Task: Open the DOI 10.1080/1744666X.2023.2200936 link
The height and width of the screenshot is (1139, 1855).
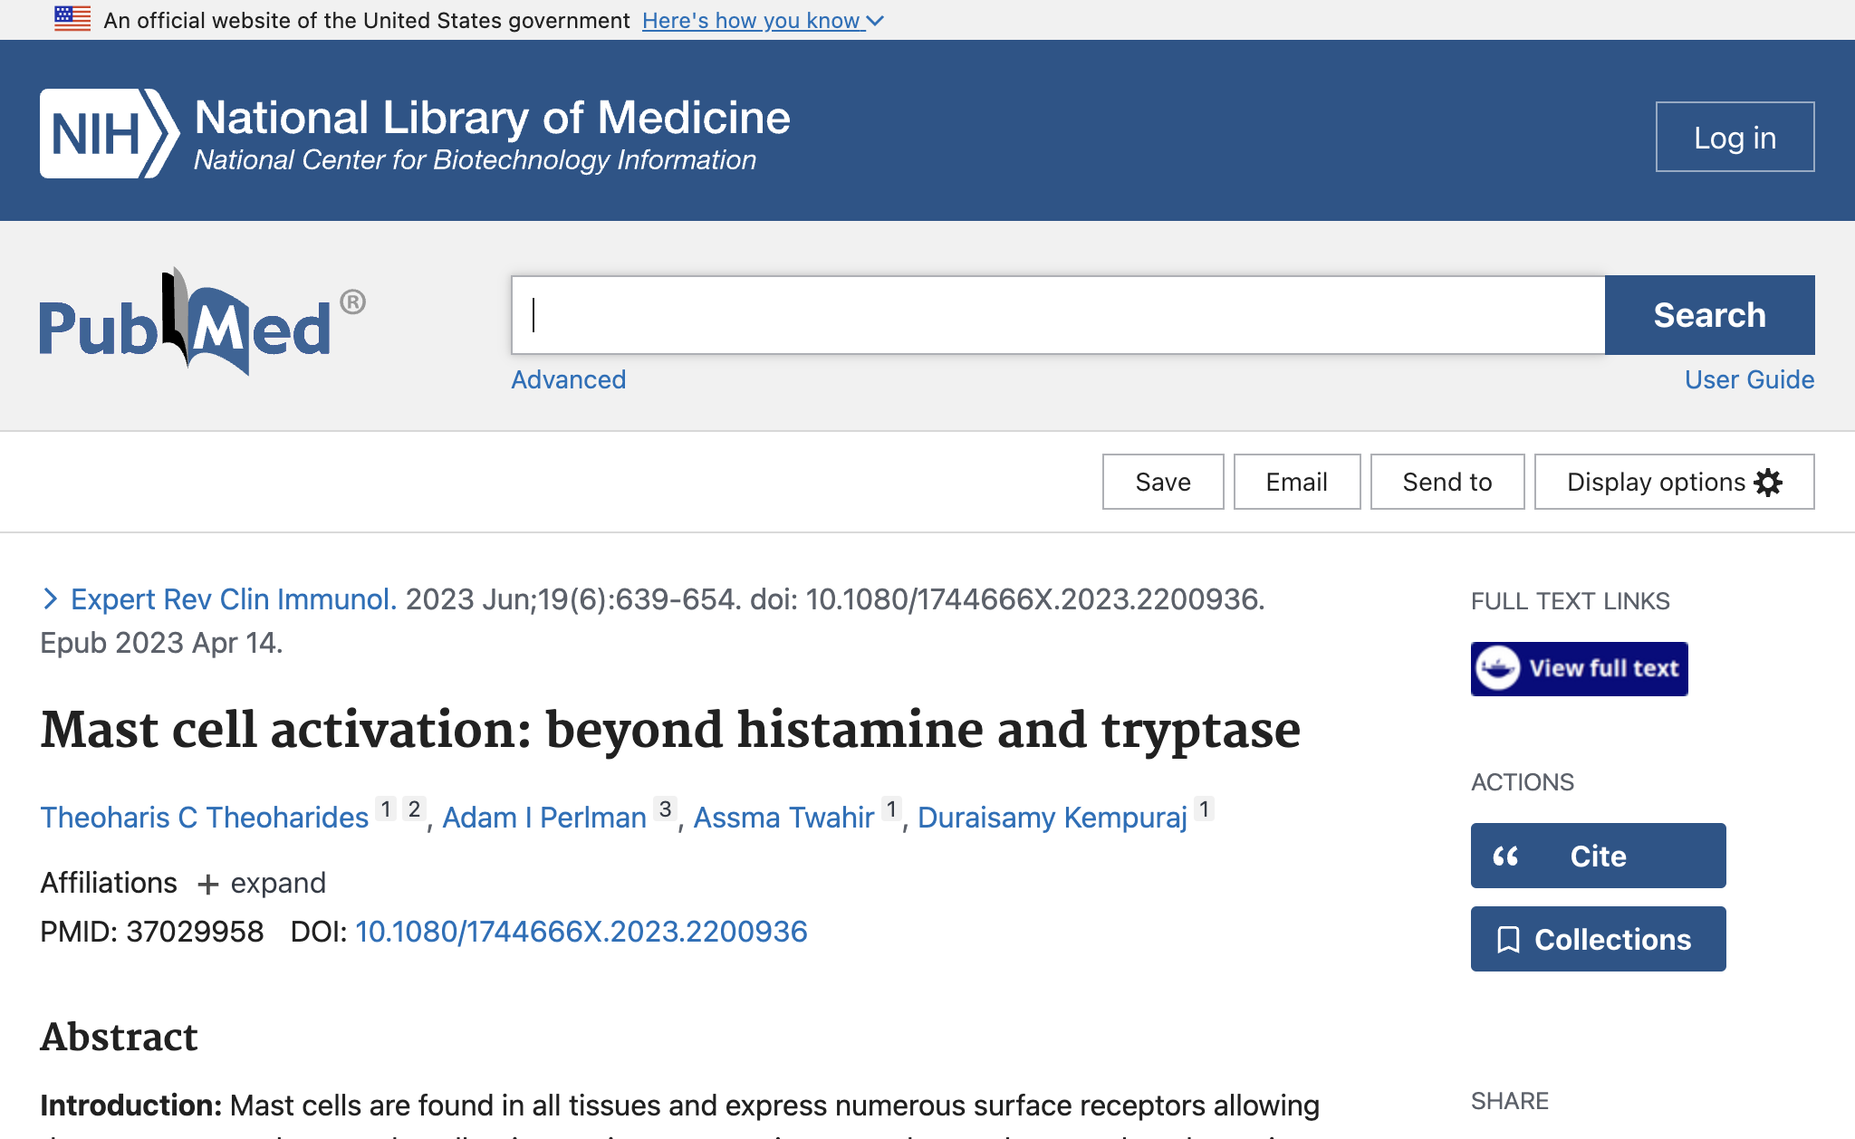Action: click(581, 932)
